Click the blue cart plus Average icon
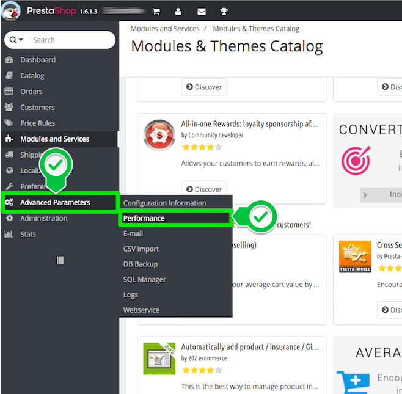Screen dimensions: 402x394 353,382
